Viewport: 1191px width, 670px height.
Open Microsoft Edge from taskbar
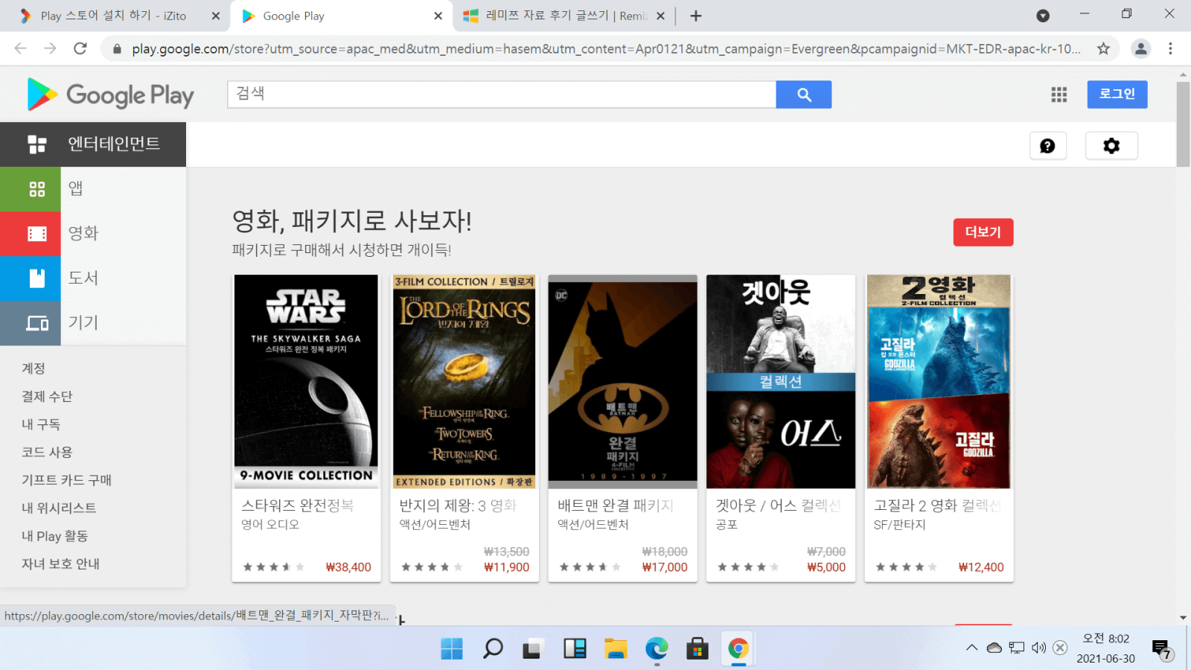tap(657, 648)
